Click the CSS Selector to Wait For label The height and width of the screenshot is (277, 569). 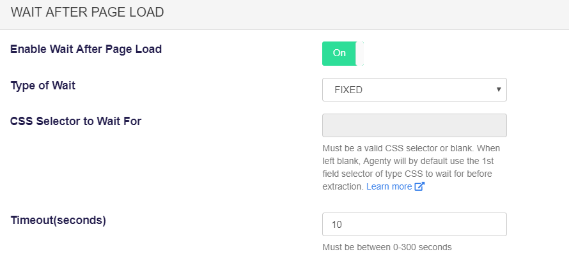tap(76, 121)
